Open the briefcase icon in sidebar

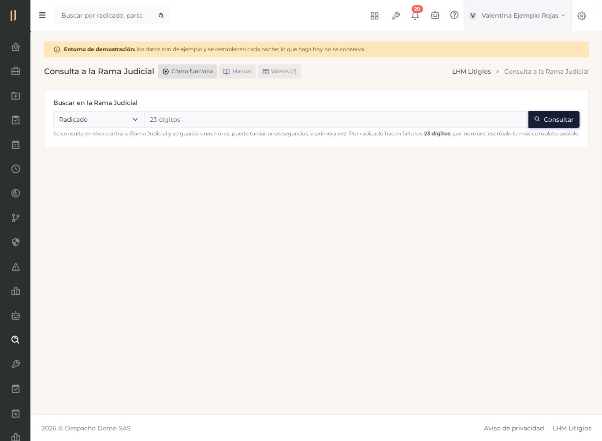[15, 71]
